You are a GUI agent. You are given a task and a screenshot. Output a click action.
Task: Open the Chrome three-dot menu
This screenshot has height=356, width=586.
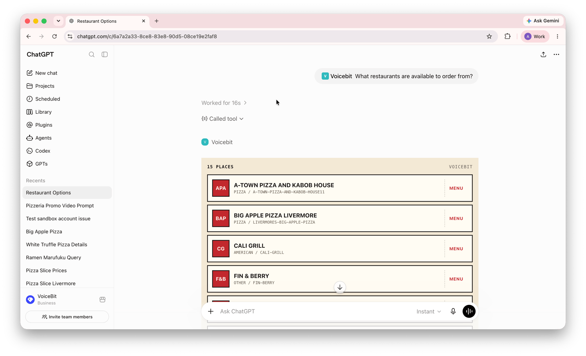coord(557,37)
